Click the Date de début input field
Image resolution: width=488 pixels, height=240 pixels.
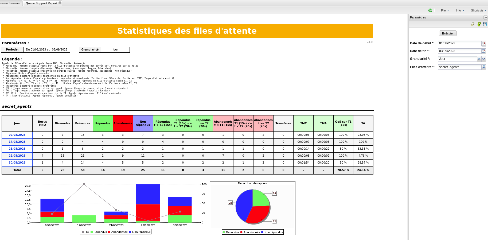coord(460,43)
